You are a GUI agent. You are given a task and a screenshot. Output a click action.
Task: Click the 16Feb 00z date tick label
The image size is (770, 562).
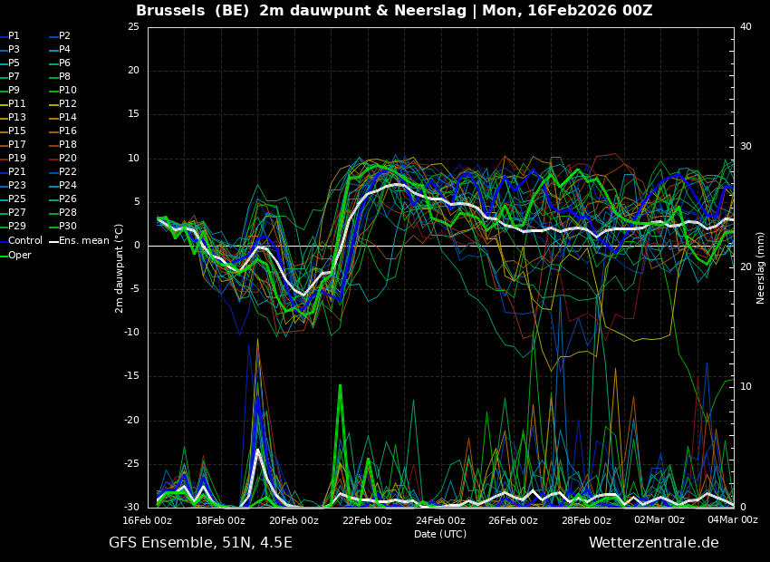148,520
